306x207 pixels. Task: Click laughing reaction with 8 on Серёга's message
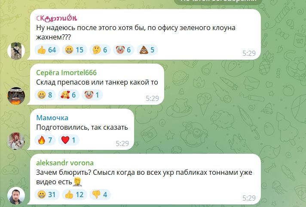[45, 95]
